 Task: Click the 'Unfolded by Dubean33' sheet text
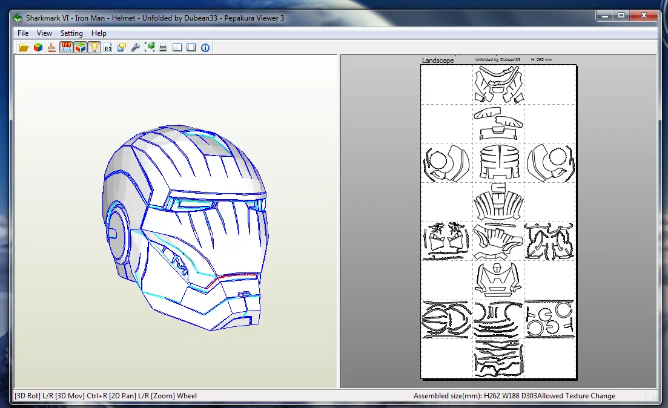[498, 59]
